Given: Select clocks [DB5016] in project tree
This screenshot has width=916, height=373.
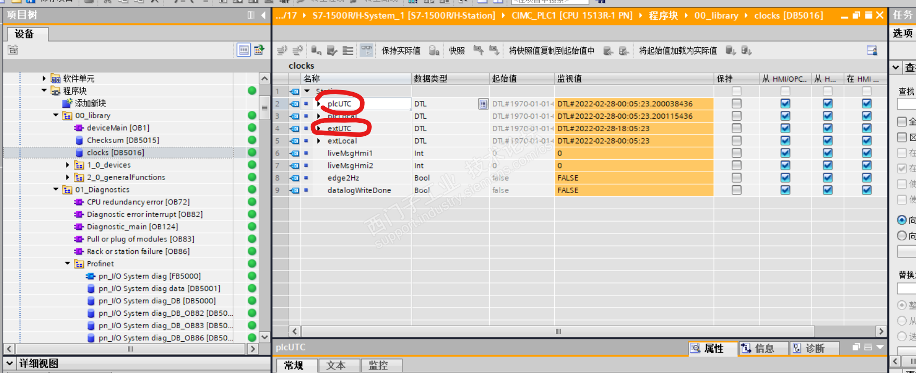Looking at the screenshot, I should click(x=116, y=152).
